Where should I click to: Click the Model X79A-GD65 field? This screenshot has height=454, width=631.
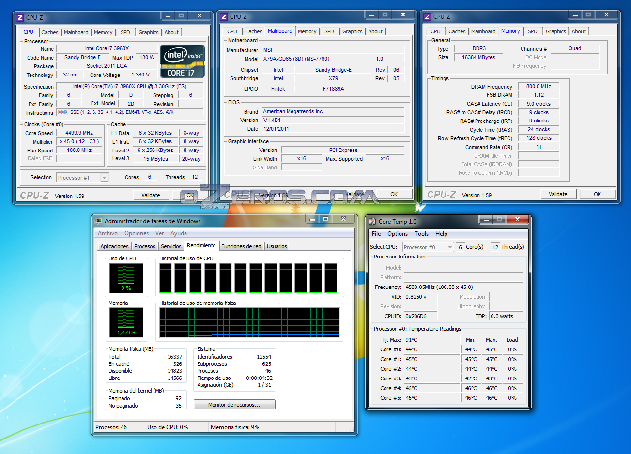click(x=307, y=59)
